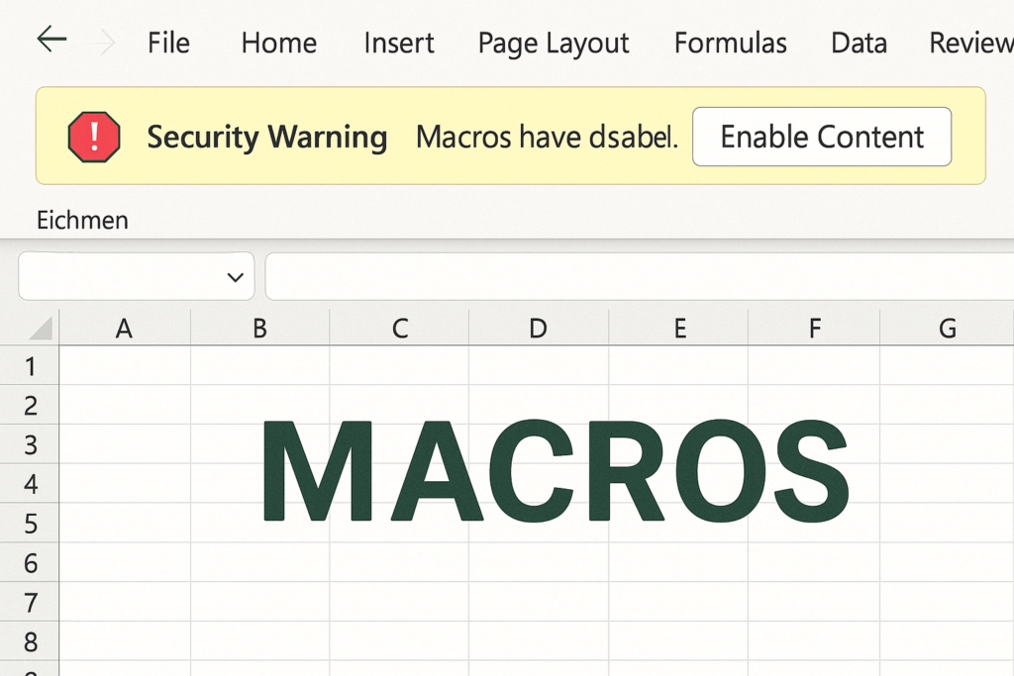This screenshot has height=676, width=1014.
Task: Click the Eichmen label below the warning bar
Action: [x=83, y=220]
